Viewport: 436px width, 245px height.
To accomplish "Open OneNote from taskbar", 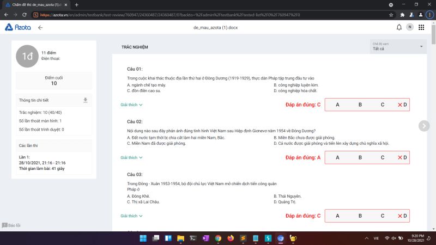I will 205,238.
